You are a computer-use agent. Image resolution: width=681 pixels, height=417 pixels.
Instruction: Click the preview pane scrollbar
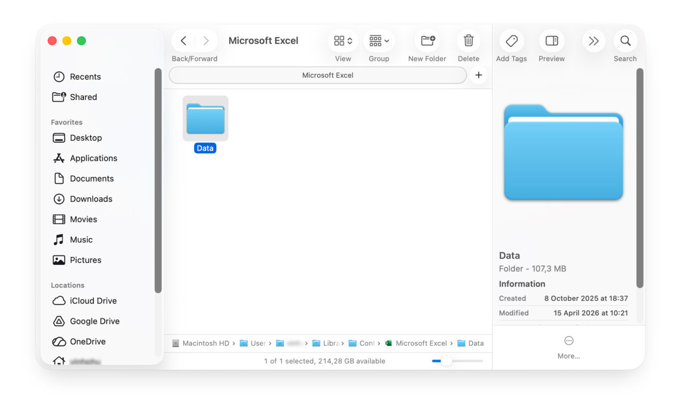(640, 178)
